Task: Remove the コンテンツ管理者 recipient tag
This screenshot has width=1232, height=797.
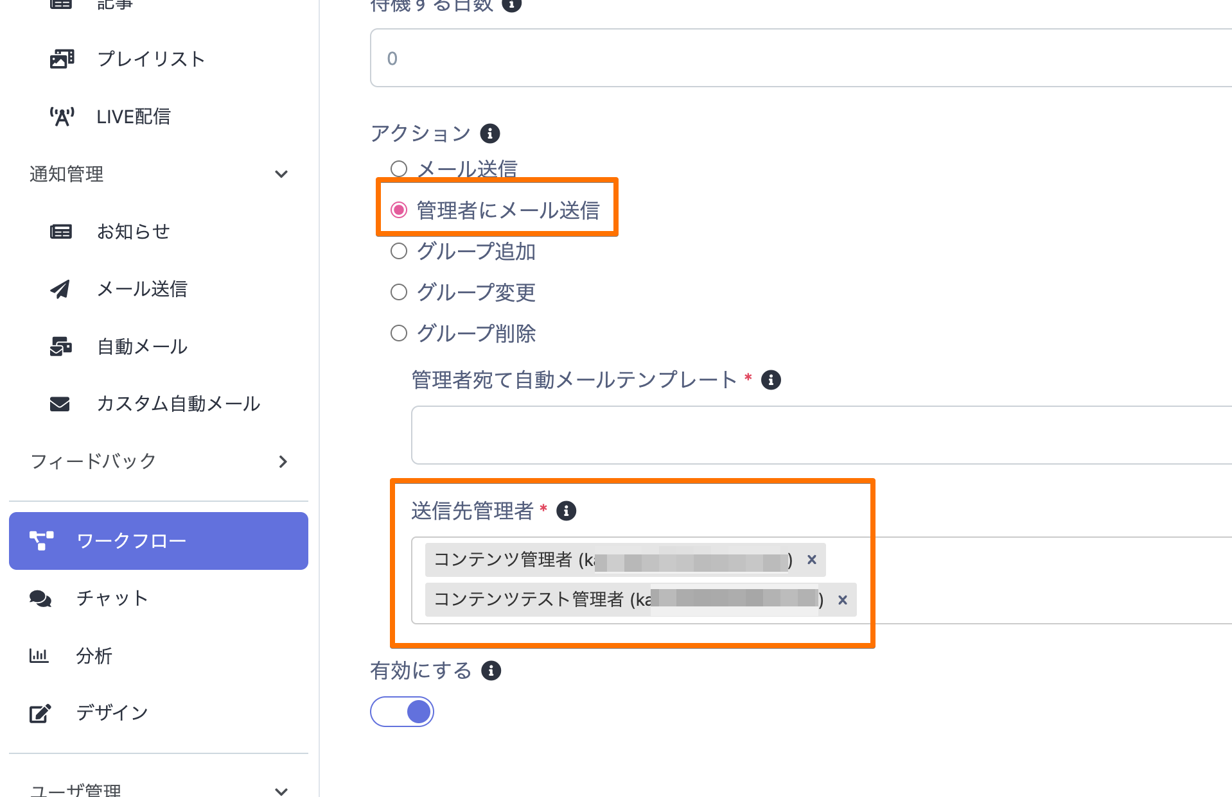Action: coord(812,560)
